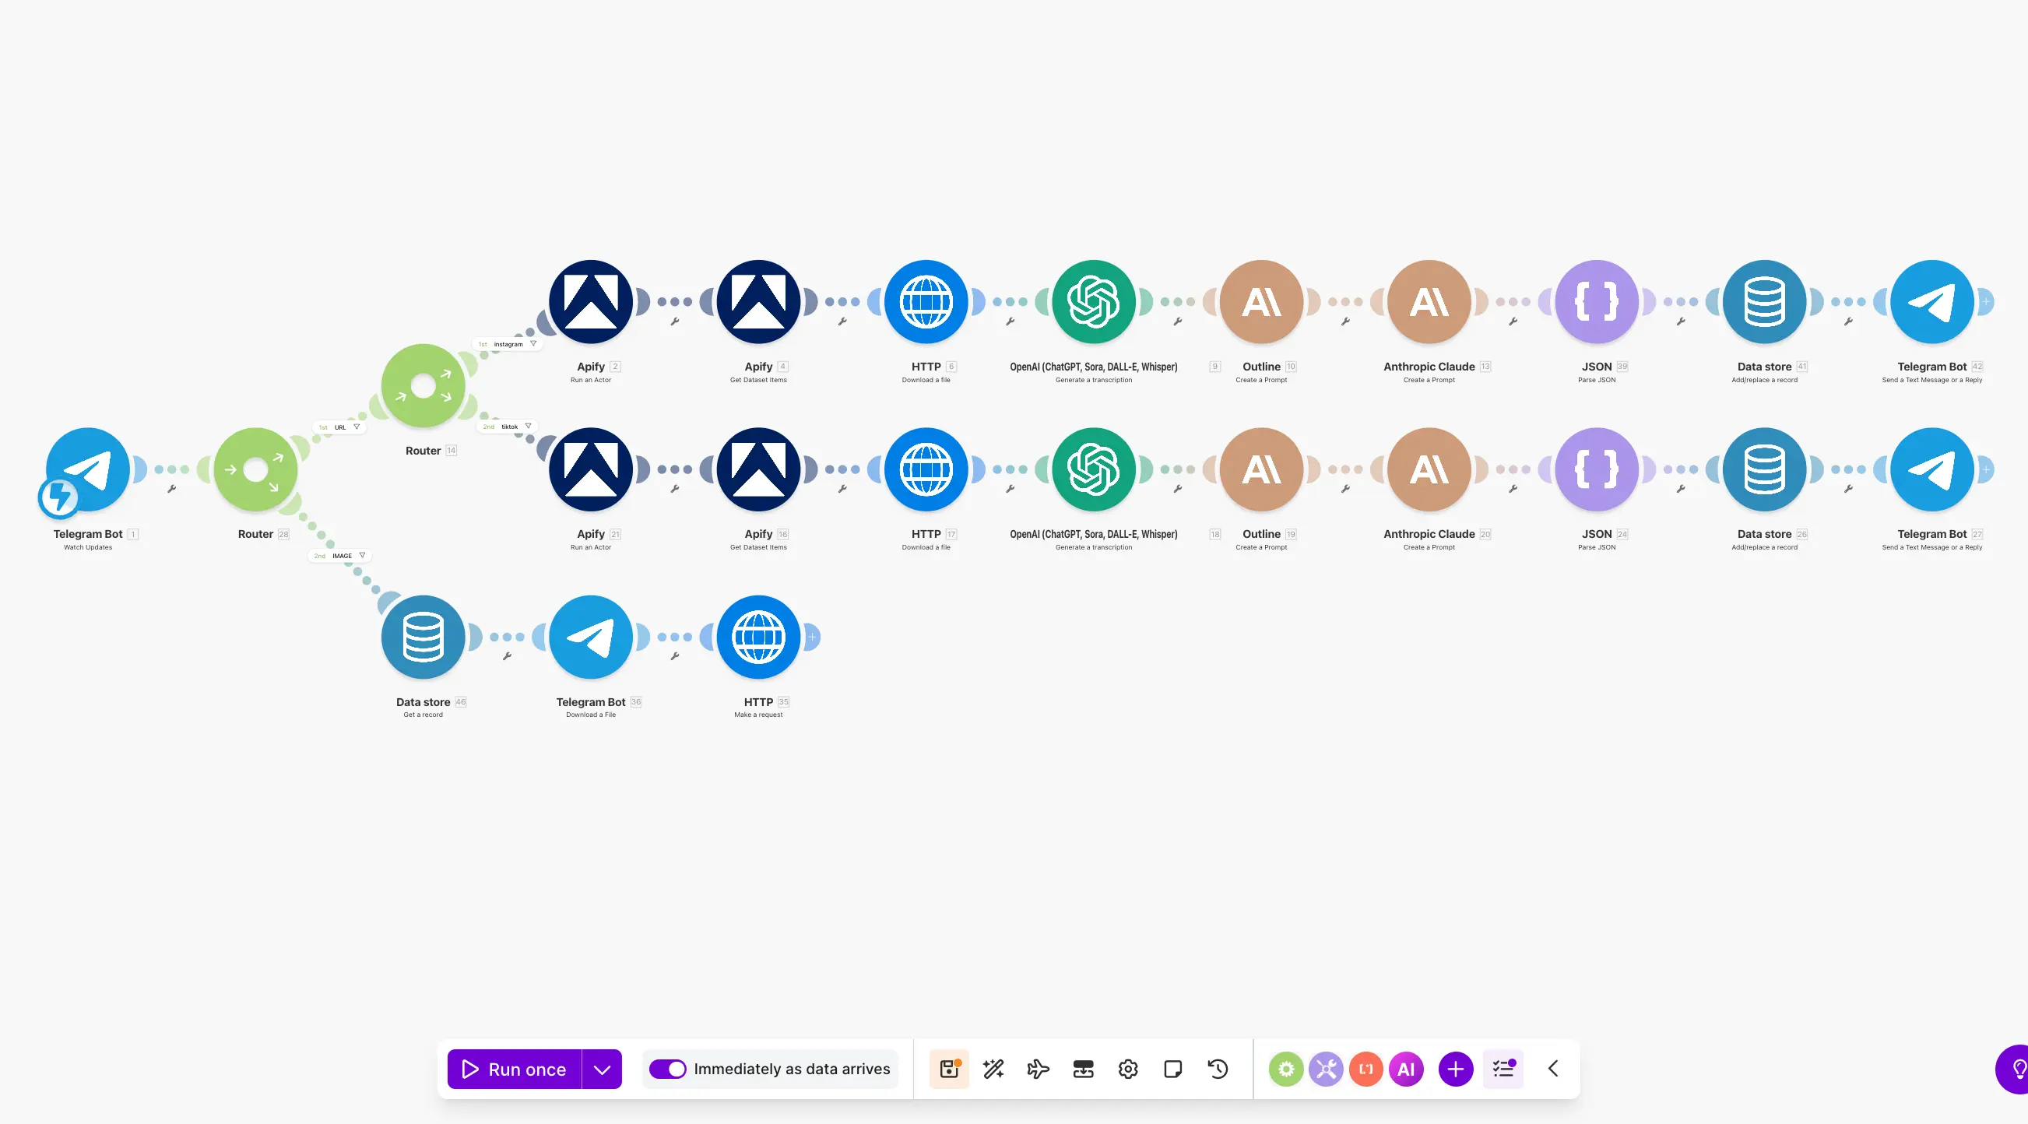The image size is (2028, 1124).
Task: Click the auto-align magic wand icon
Action: point(993,1069)
